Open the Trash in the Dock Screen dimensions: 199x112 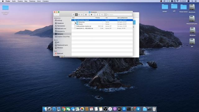click(154, 109)
